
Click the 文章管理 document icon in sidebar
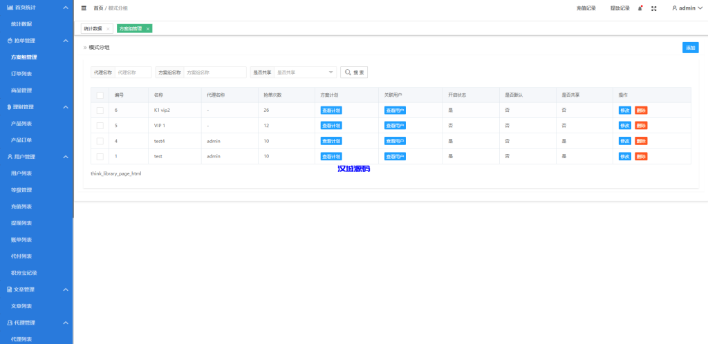click(x=10, y=289)
